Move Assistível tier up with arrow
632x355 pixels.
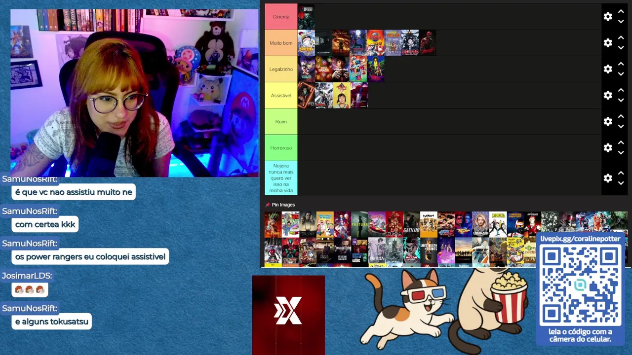coord(621,90)
